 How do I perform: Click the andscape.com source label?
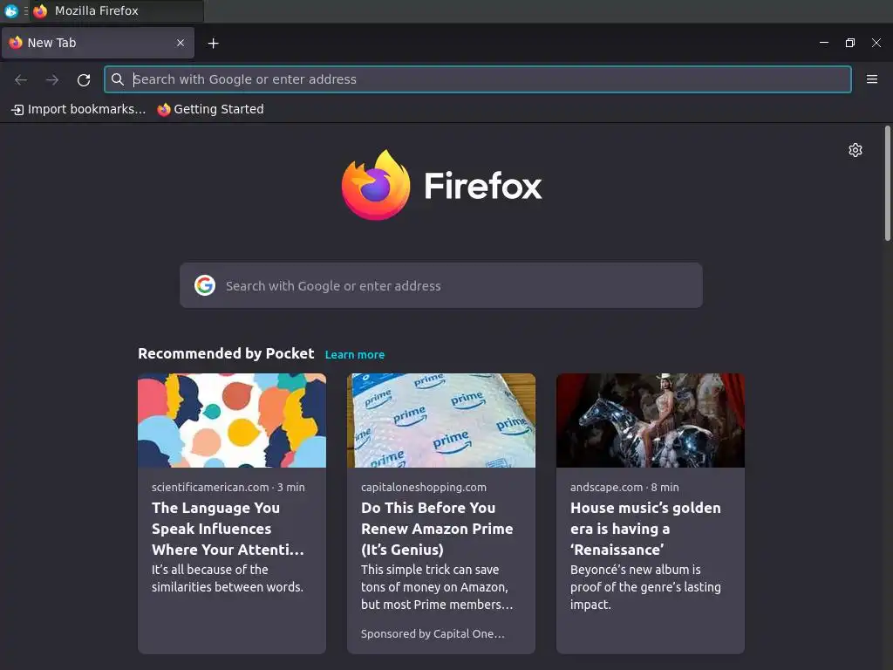[x=606, y=487]
